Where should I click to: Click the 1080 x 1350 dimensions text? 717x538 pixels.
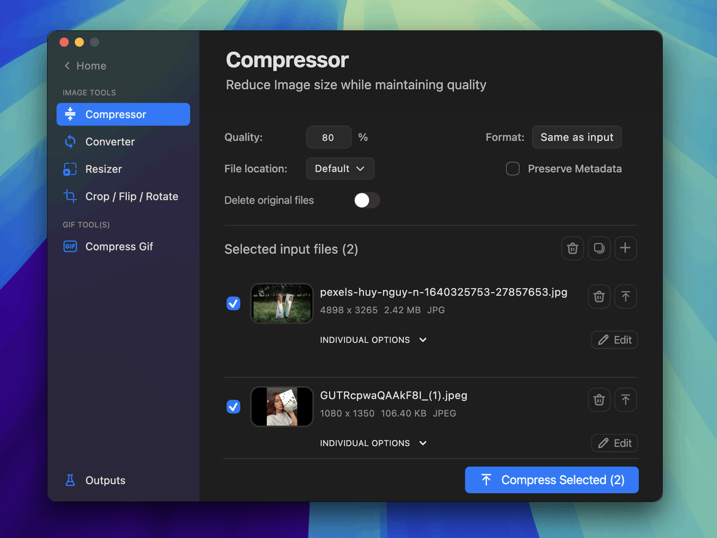click(x=347, y=414)
